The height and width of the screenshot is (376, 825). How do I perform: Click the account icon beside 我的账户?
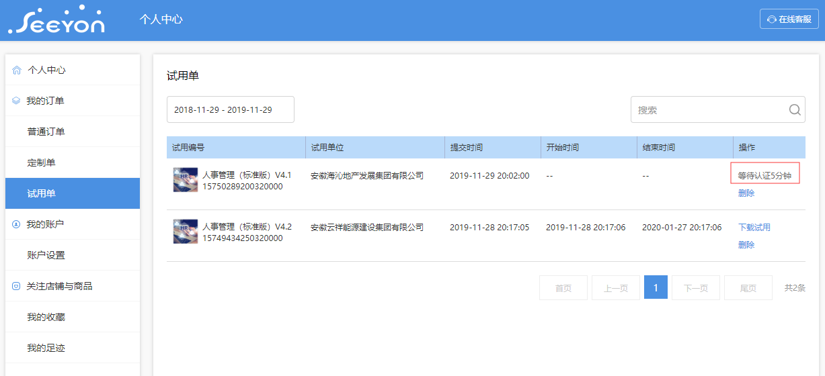point(16,224)
